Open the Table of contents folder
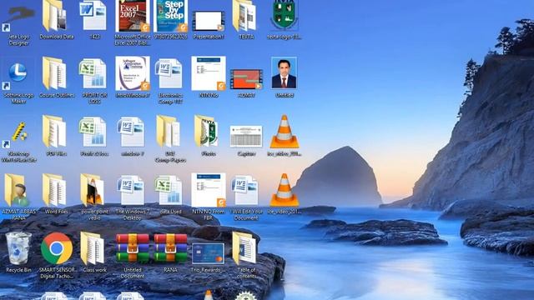This screenshot has width=534, height=300. coord(246,255)
